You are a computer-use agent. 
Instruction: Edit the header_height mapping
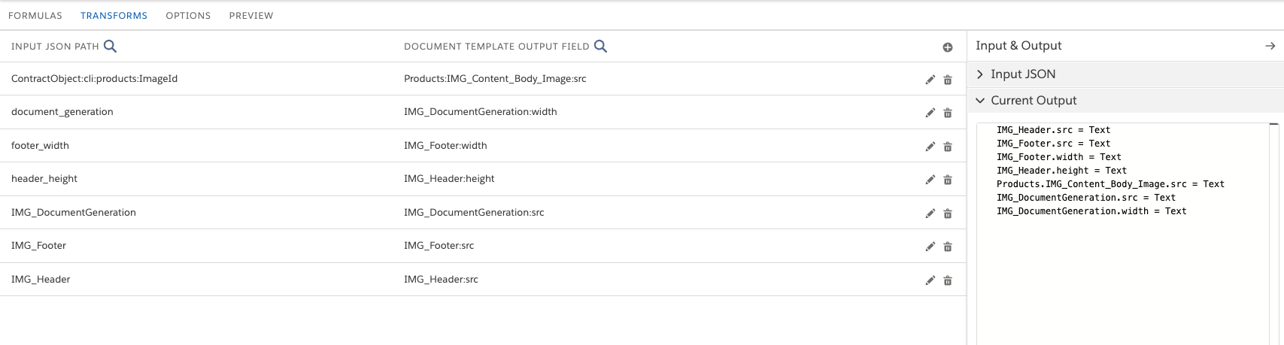pyautogui.click(x=930, y=180)
